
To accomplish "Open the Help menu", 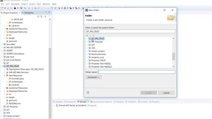I will point(54,4).
